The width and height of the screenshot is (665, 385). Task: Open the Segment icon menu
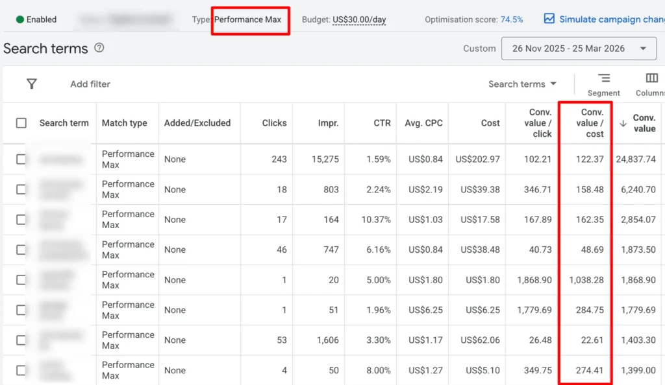point(604,78)
